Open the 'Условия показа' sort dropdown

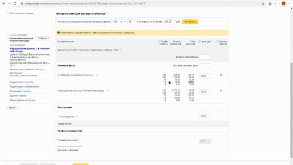pyautogui.click(x=66, y=41)
